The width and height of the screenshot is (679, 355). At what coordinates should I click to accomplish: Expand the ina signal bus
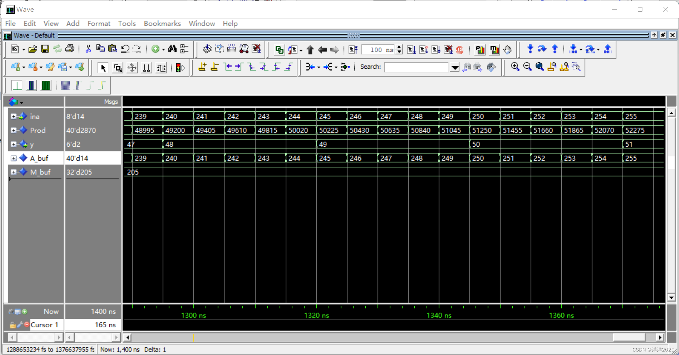(x=14, y=116)
